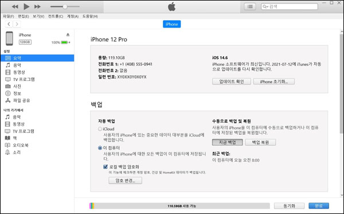Click the serial number XY0XX0Y0X0YX

(x=132, y=77)
